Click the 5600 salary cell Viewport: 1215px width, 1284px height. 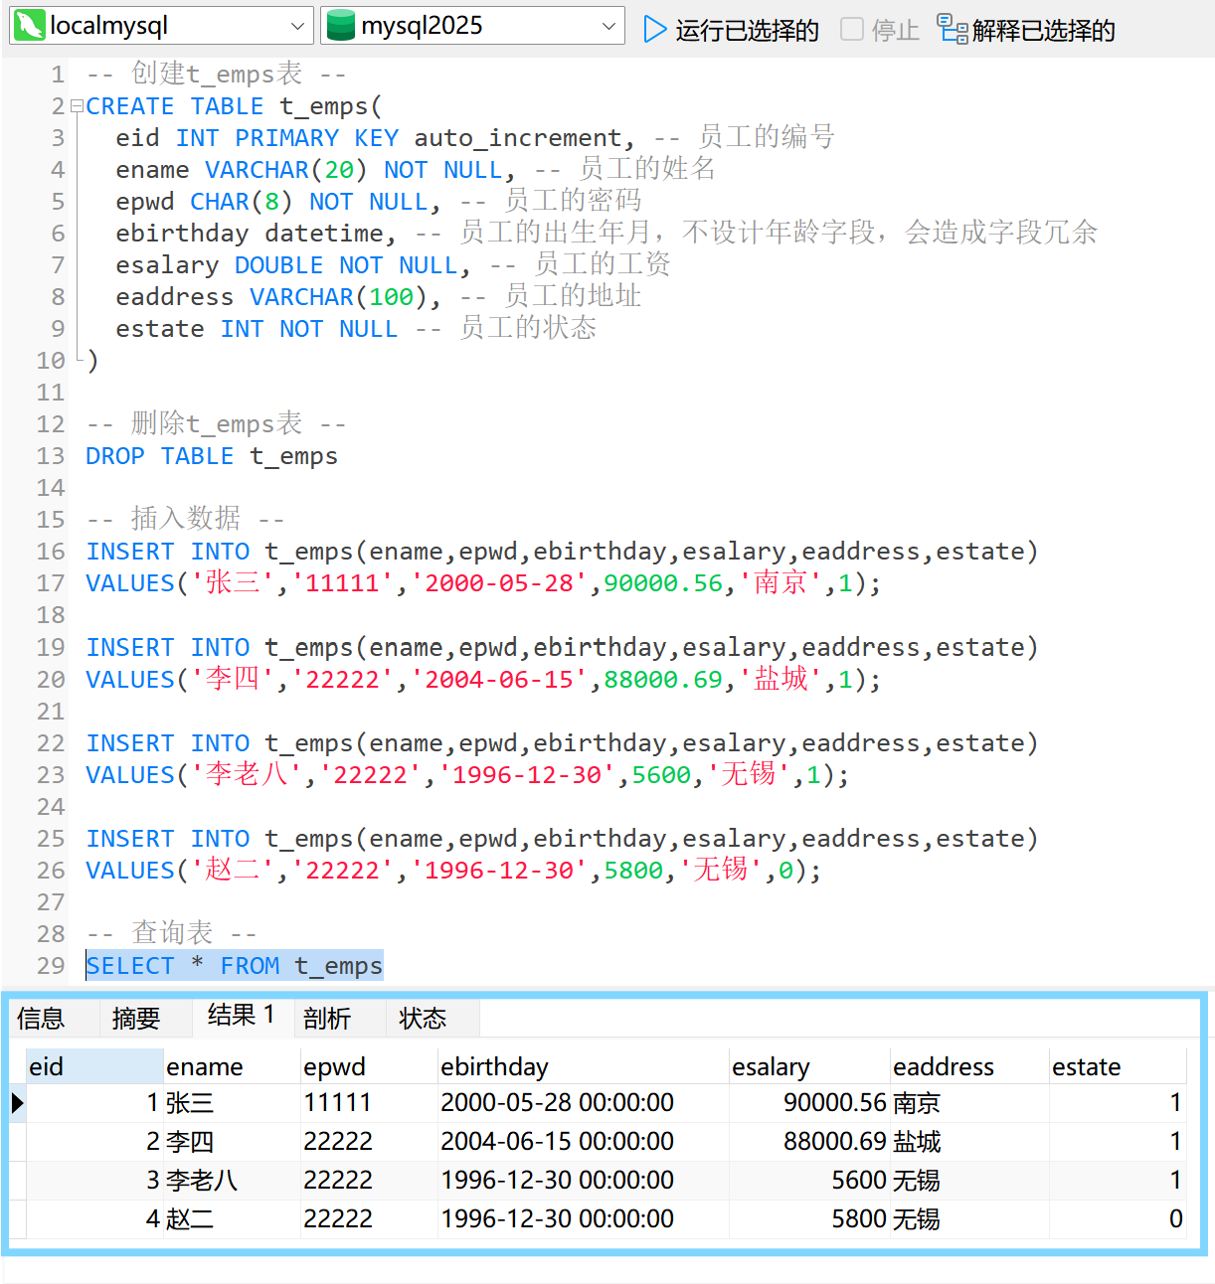click(809, 1181)
